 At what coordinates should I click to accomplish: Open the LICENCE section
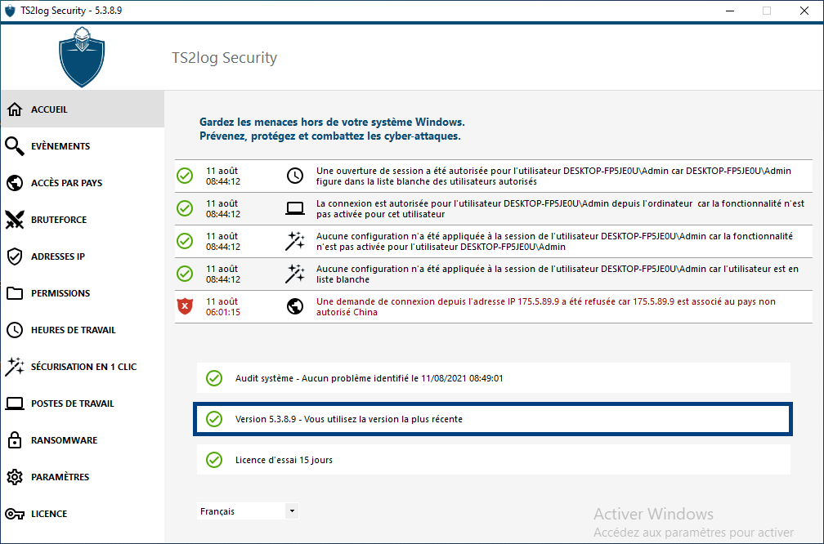pos(83,514)
